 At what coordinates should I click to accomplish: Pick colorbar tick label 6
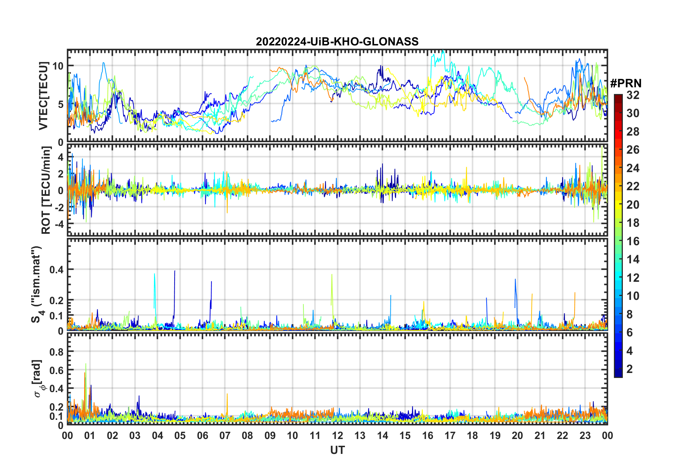[630, 333]
